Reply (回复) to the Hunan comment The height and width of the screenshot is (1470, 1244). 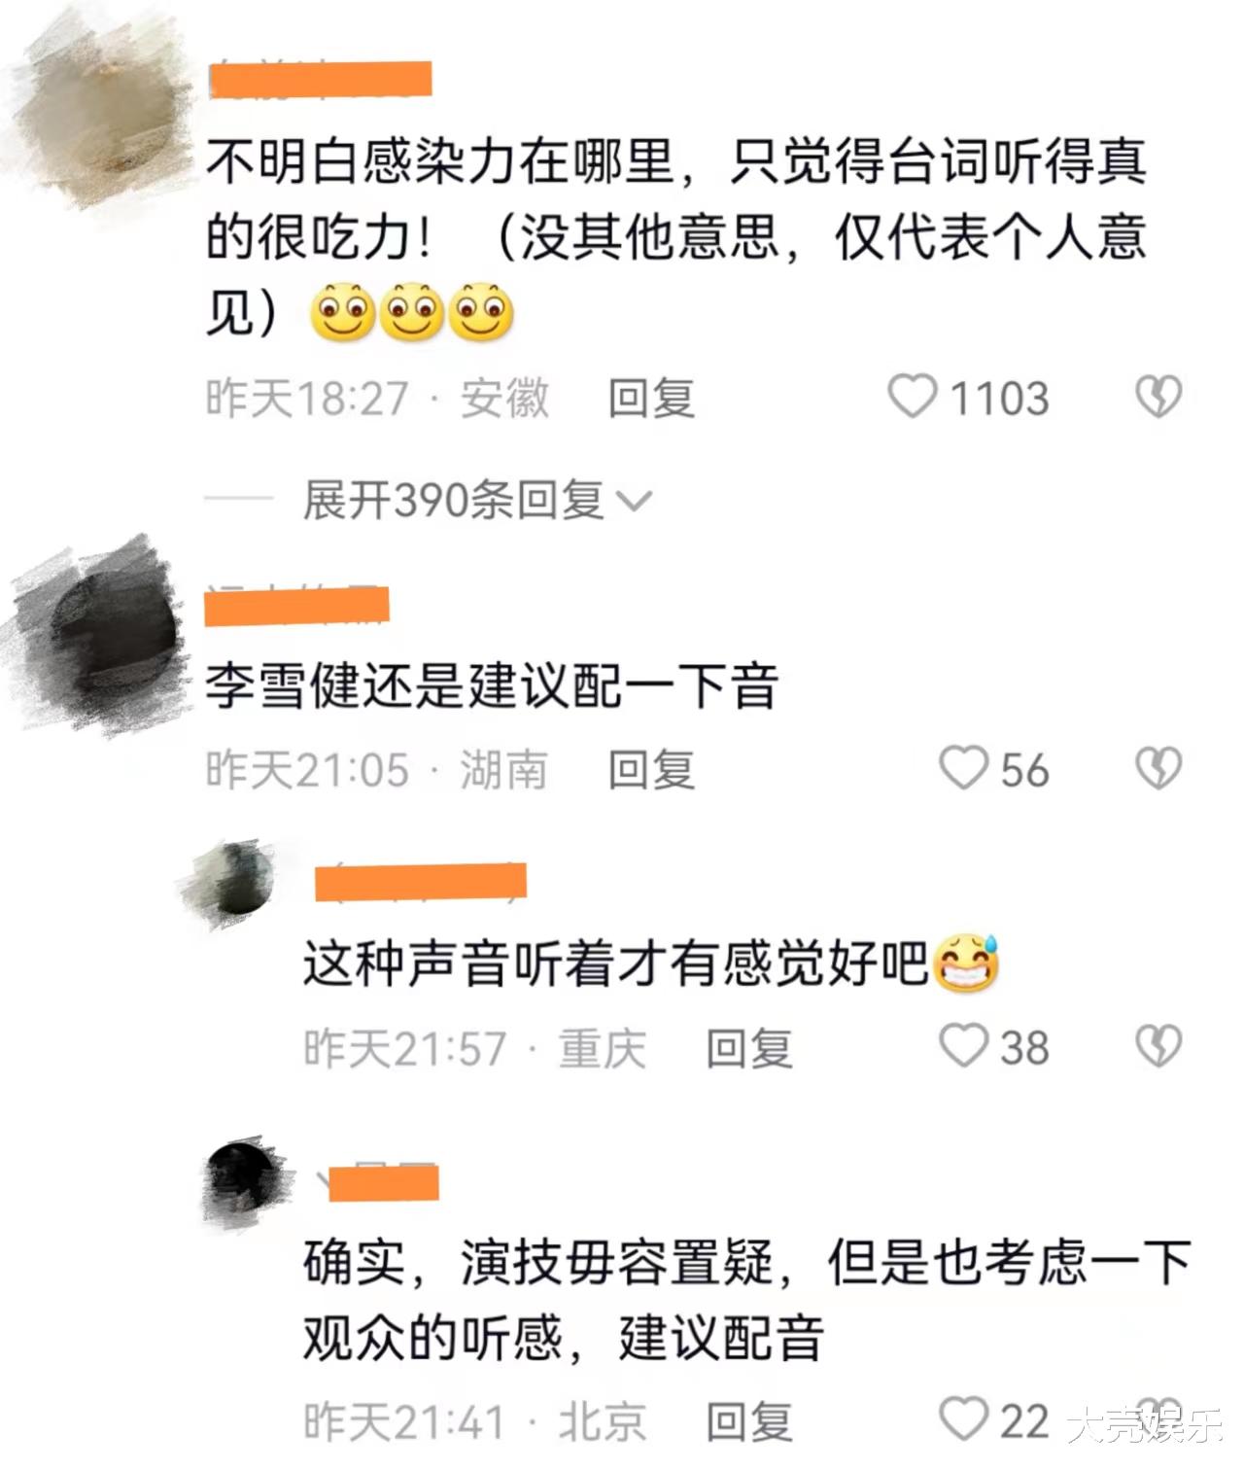(x=651, y=769)
